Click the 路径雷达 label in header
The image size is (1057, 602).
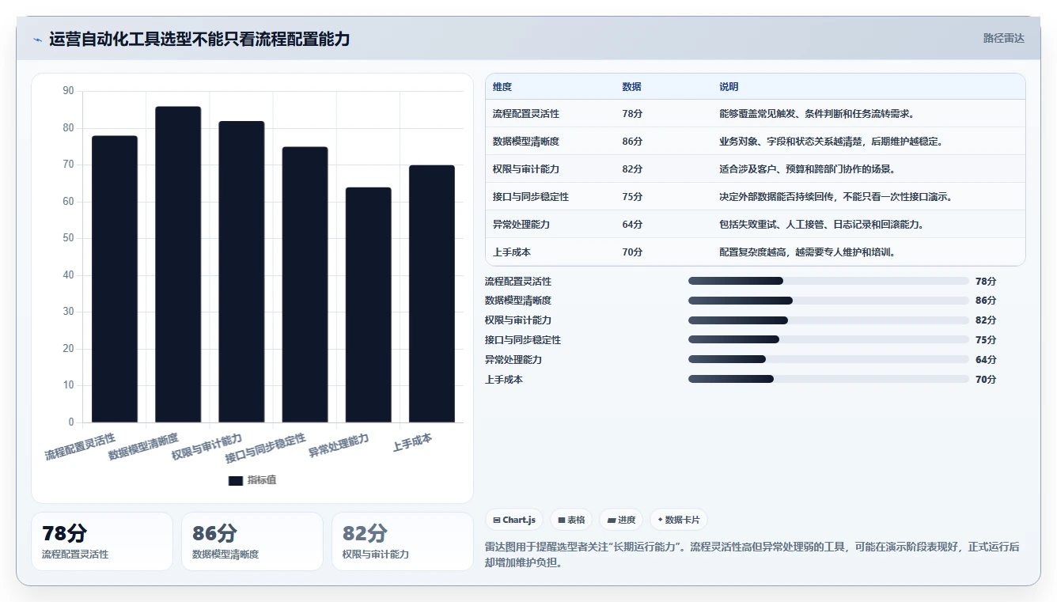click(1004, 38)
